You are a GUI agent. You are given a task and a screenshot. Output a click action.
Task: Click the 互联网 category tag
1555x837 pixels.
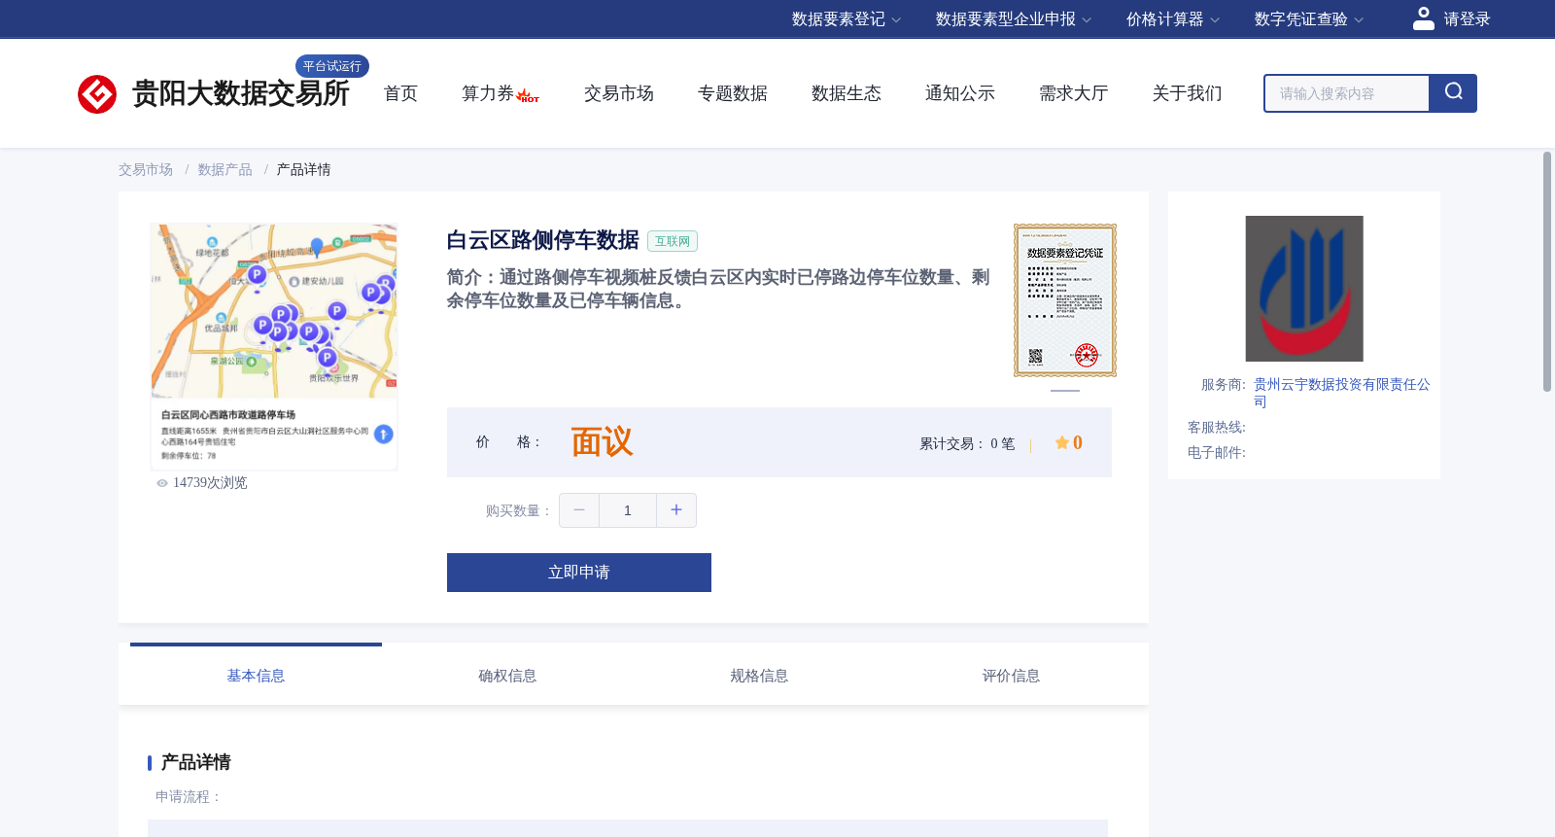[x=673, y=241]
